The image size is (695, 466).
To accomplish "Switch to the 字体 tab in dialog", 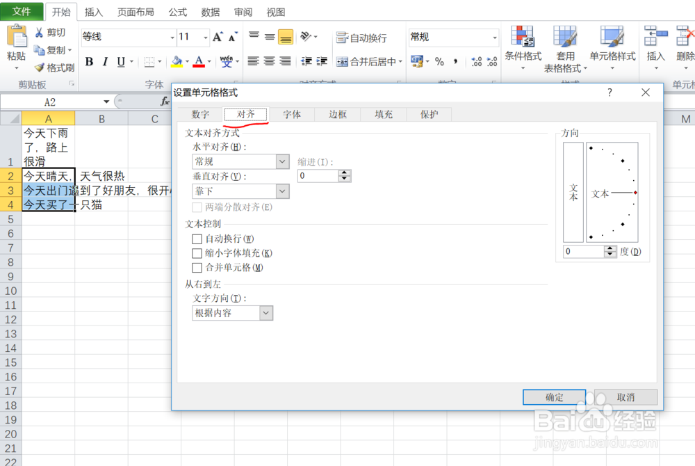I will (x=292, y=114).
